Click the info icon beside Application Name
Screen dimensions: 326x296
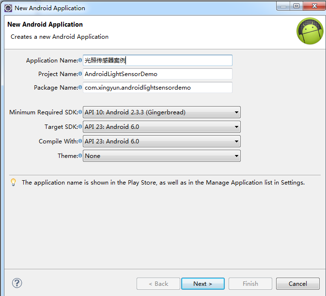tap(80, 60)
